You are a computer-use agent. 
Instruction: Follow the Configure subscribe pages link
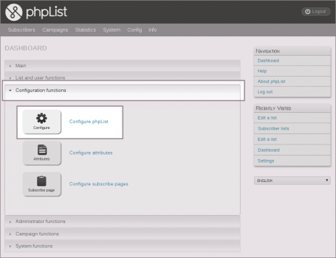99,184
